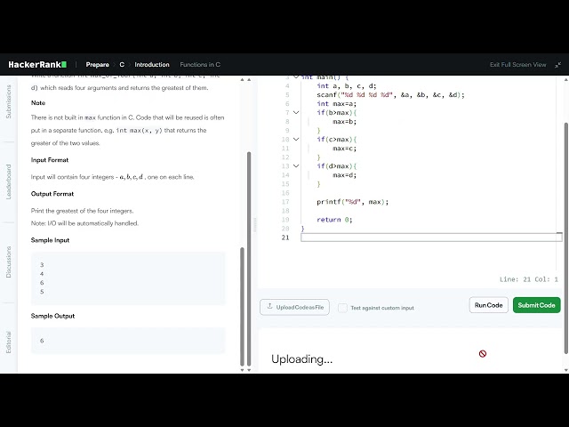Collapse the int main fold arrow
The height and width of the screenshot is (427, 569).
pos(296,77)
